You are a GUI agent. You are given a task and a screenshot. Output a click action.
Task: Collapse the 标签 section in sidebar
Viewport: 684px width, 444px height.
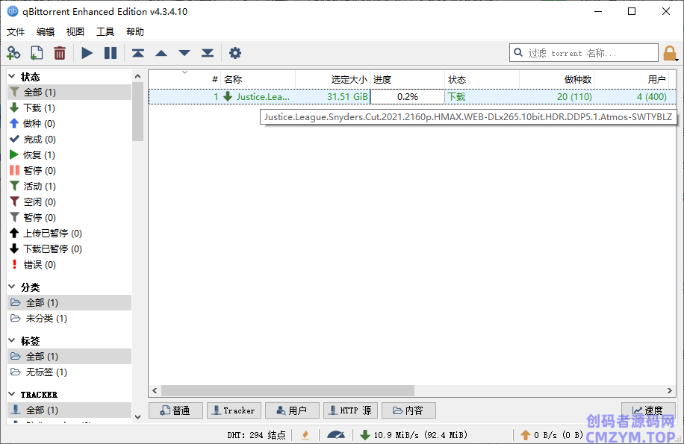[12, 341]
